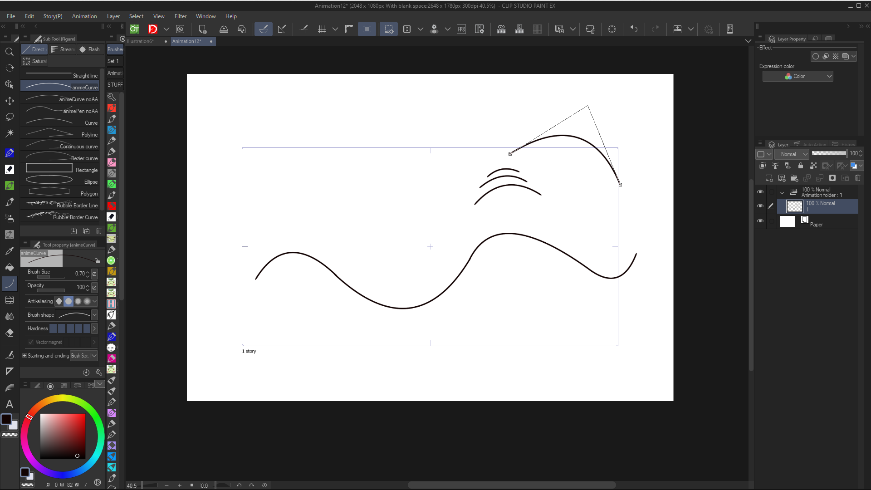
Task: Click the FPS icon in toolbar
Action: (x=461, y=29)
